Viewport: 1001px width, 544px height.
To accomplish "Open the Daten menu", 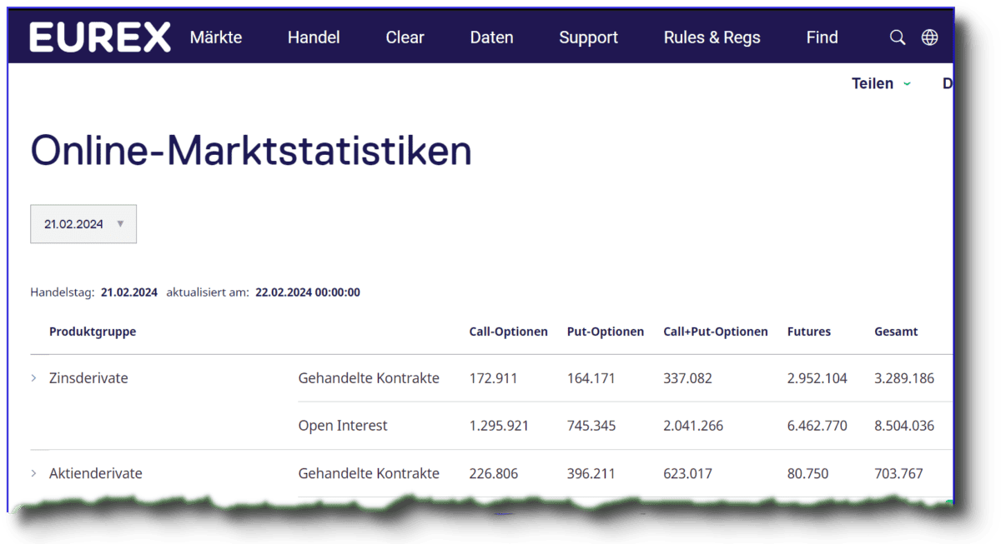I will pos(491,37).
